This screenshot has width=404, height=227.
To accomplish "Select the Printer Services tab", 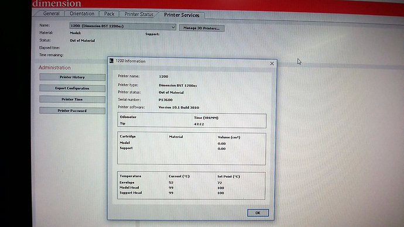I will pos(182,15).
